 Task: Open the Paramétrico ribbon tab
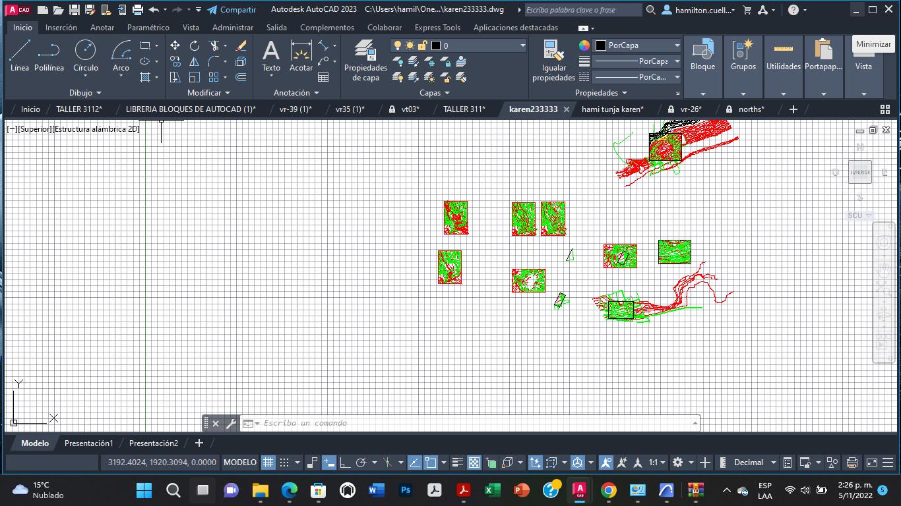click(x=148, y=28)
